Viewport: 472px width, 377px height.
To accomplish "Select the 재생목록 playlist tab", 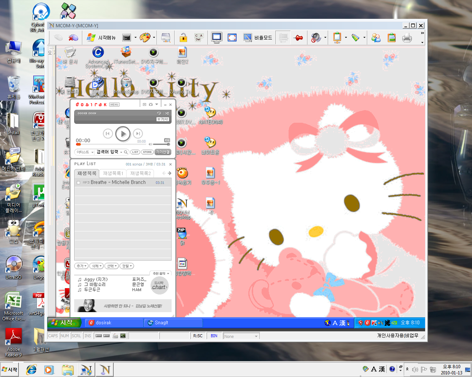I will [87, 174].
